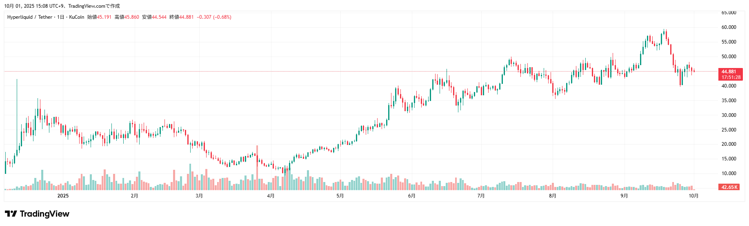Image resolution: width=749 pixels, height=226 pixels.
Task: Click the TradingView wordmark text
Action: tap(44, 214)
